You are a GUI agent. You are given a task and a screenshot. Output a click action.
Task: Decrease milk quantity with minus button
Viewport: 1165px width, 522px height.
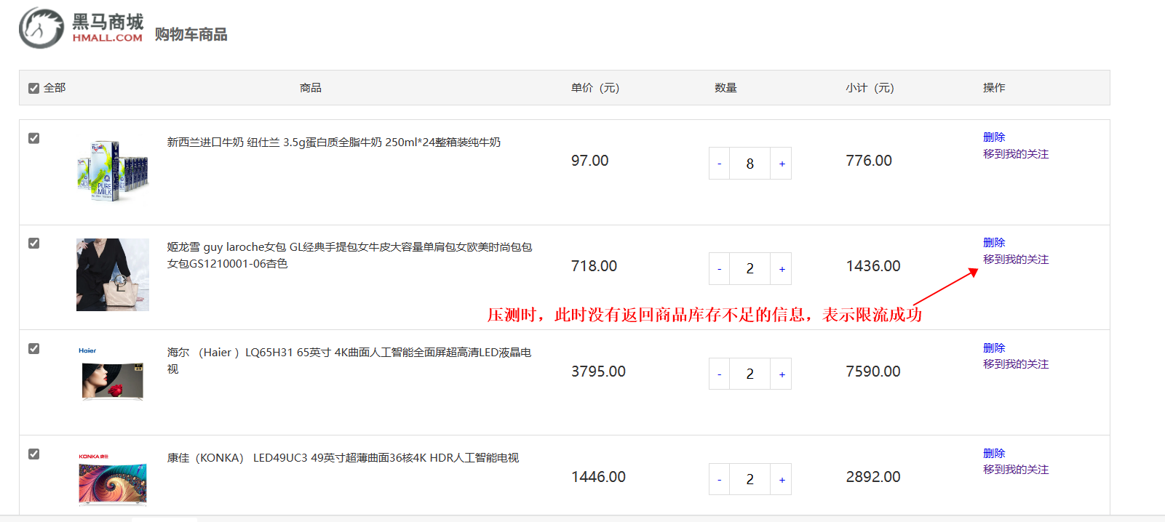tap(719, 164)
